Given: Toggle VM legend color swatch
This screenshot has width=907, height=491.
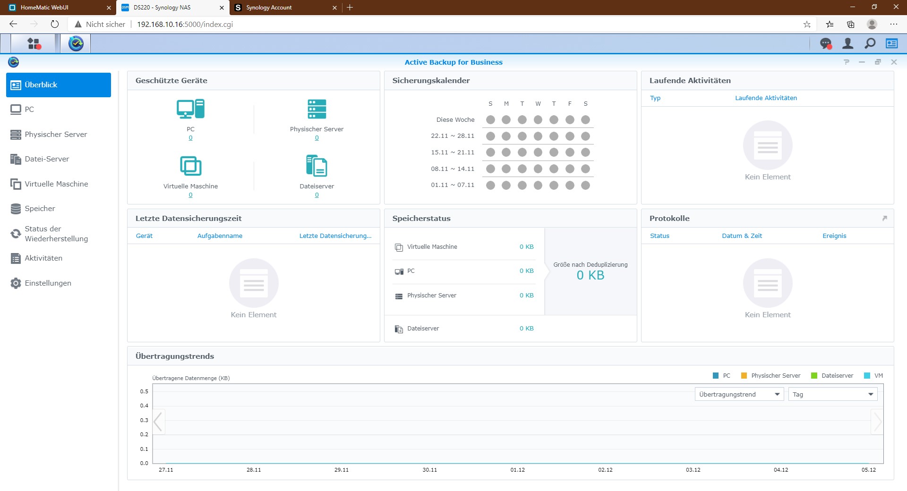Looking at the screenshot, I should [867, 376].
